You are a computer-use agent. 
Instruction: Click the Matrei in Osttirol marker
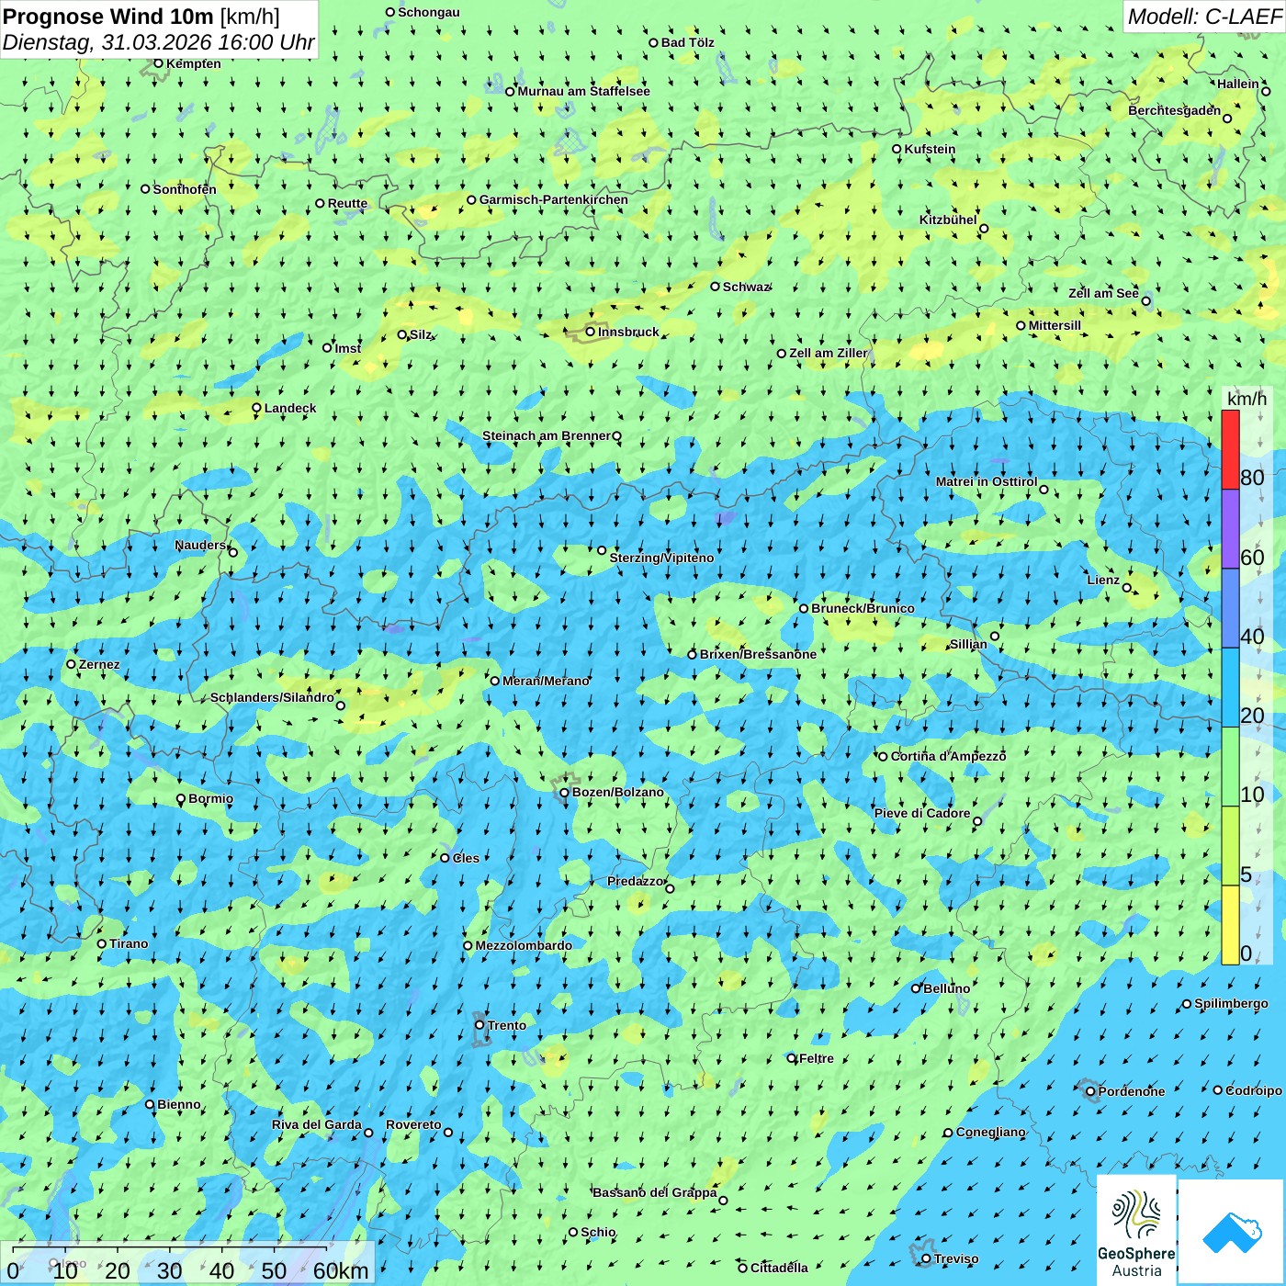(x=1043, y=490)
